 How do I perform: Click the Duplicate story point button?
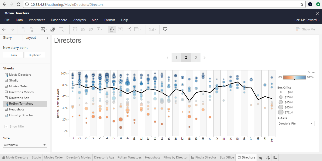(35, 55)
